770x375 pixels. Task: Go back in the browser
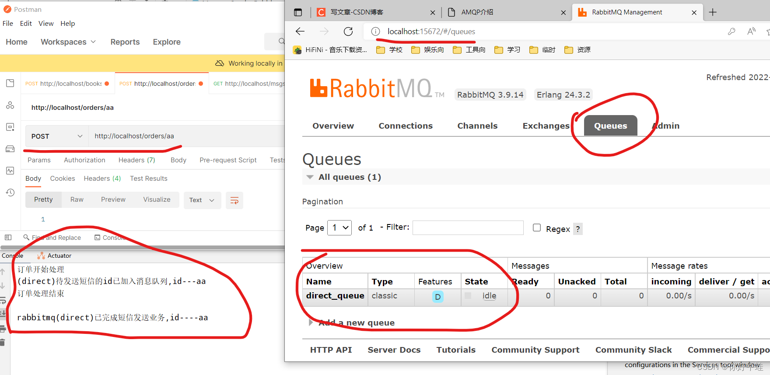300,32
